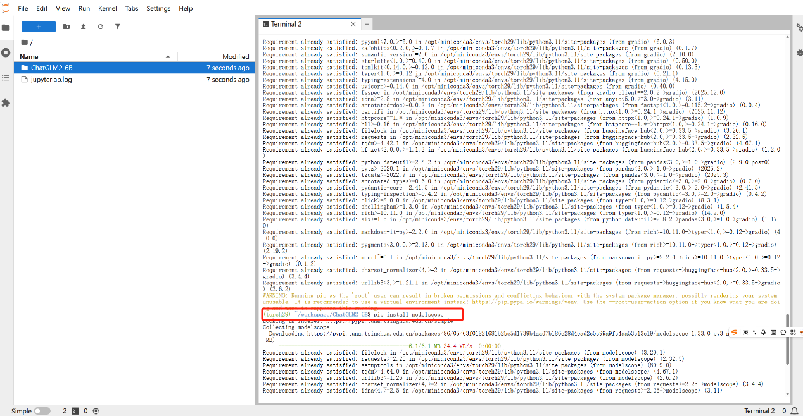Toggle the file filter funnel icon

[x=118, y=27]
